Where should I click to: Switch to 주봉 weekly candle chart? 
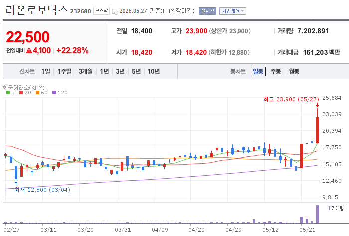[276, 71]
